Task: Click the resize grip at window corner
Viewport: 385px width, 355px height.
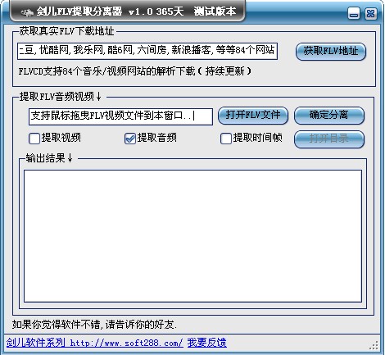Action: [374, 345]
